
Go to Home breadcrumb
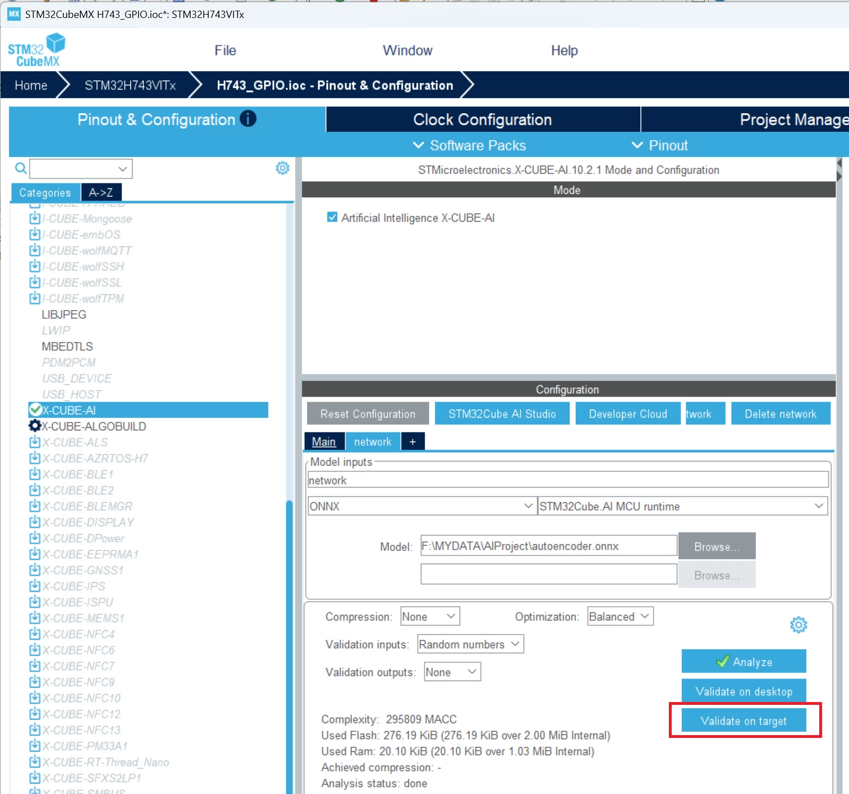[31, 85]
